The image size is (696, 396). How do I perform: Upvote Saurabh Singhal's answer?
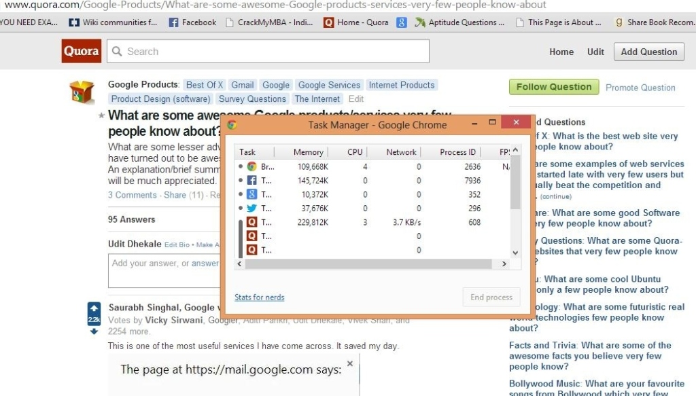click(x=94, y=308)
